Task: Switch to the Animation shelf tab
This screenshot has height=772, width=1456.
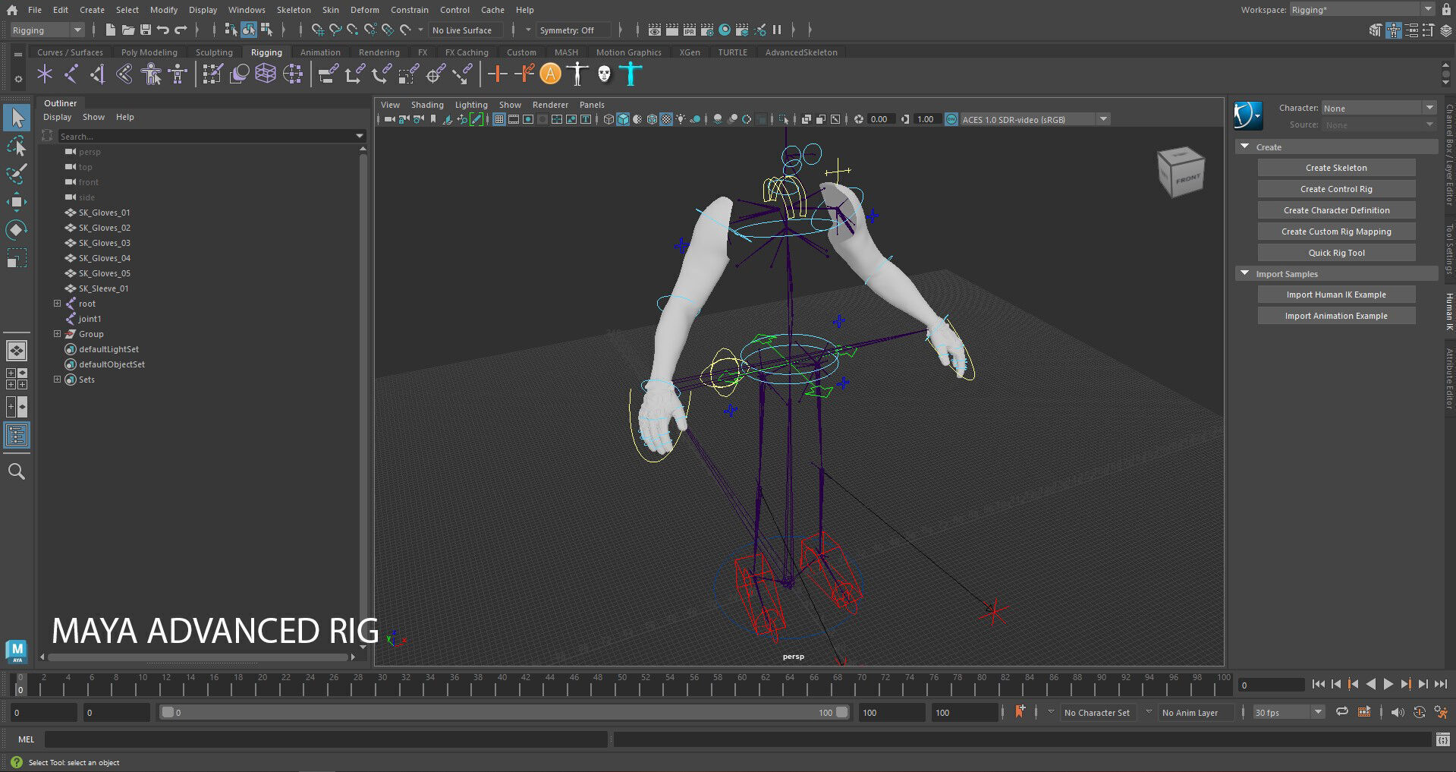Action: (320, 52)
